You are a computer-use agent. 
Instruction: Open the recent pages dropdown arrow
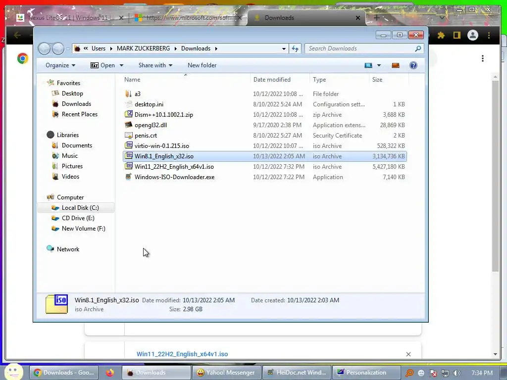tap(68, 49)
